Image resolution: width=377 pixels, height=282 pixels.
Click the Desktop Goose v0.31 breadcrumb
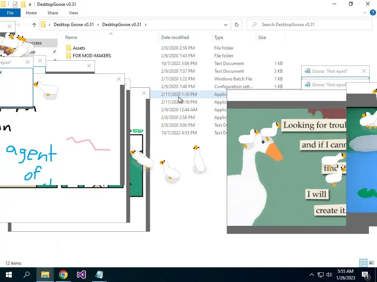tap(74, 25)
